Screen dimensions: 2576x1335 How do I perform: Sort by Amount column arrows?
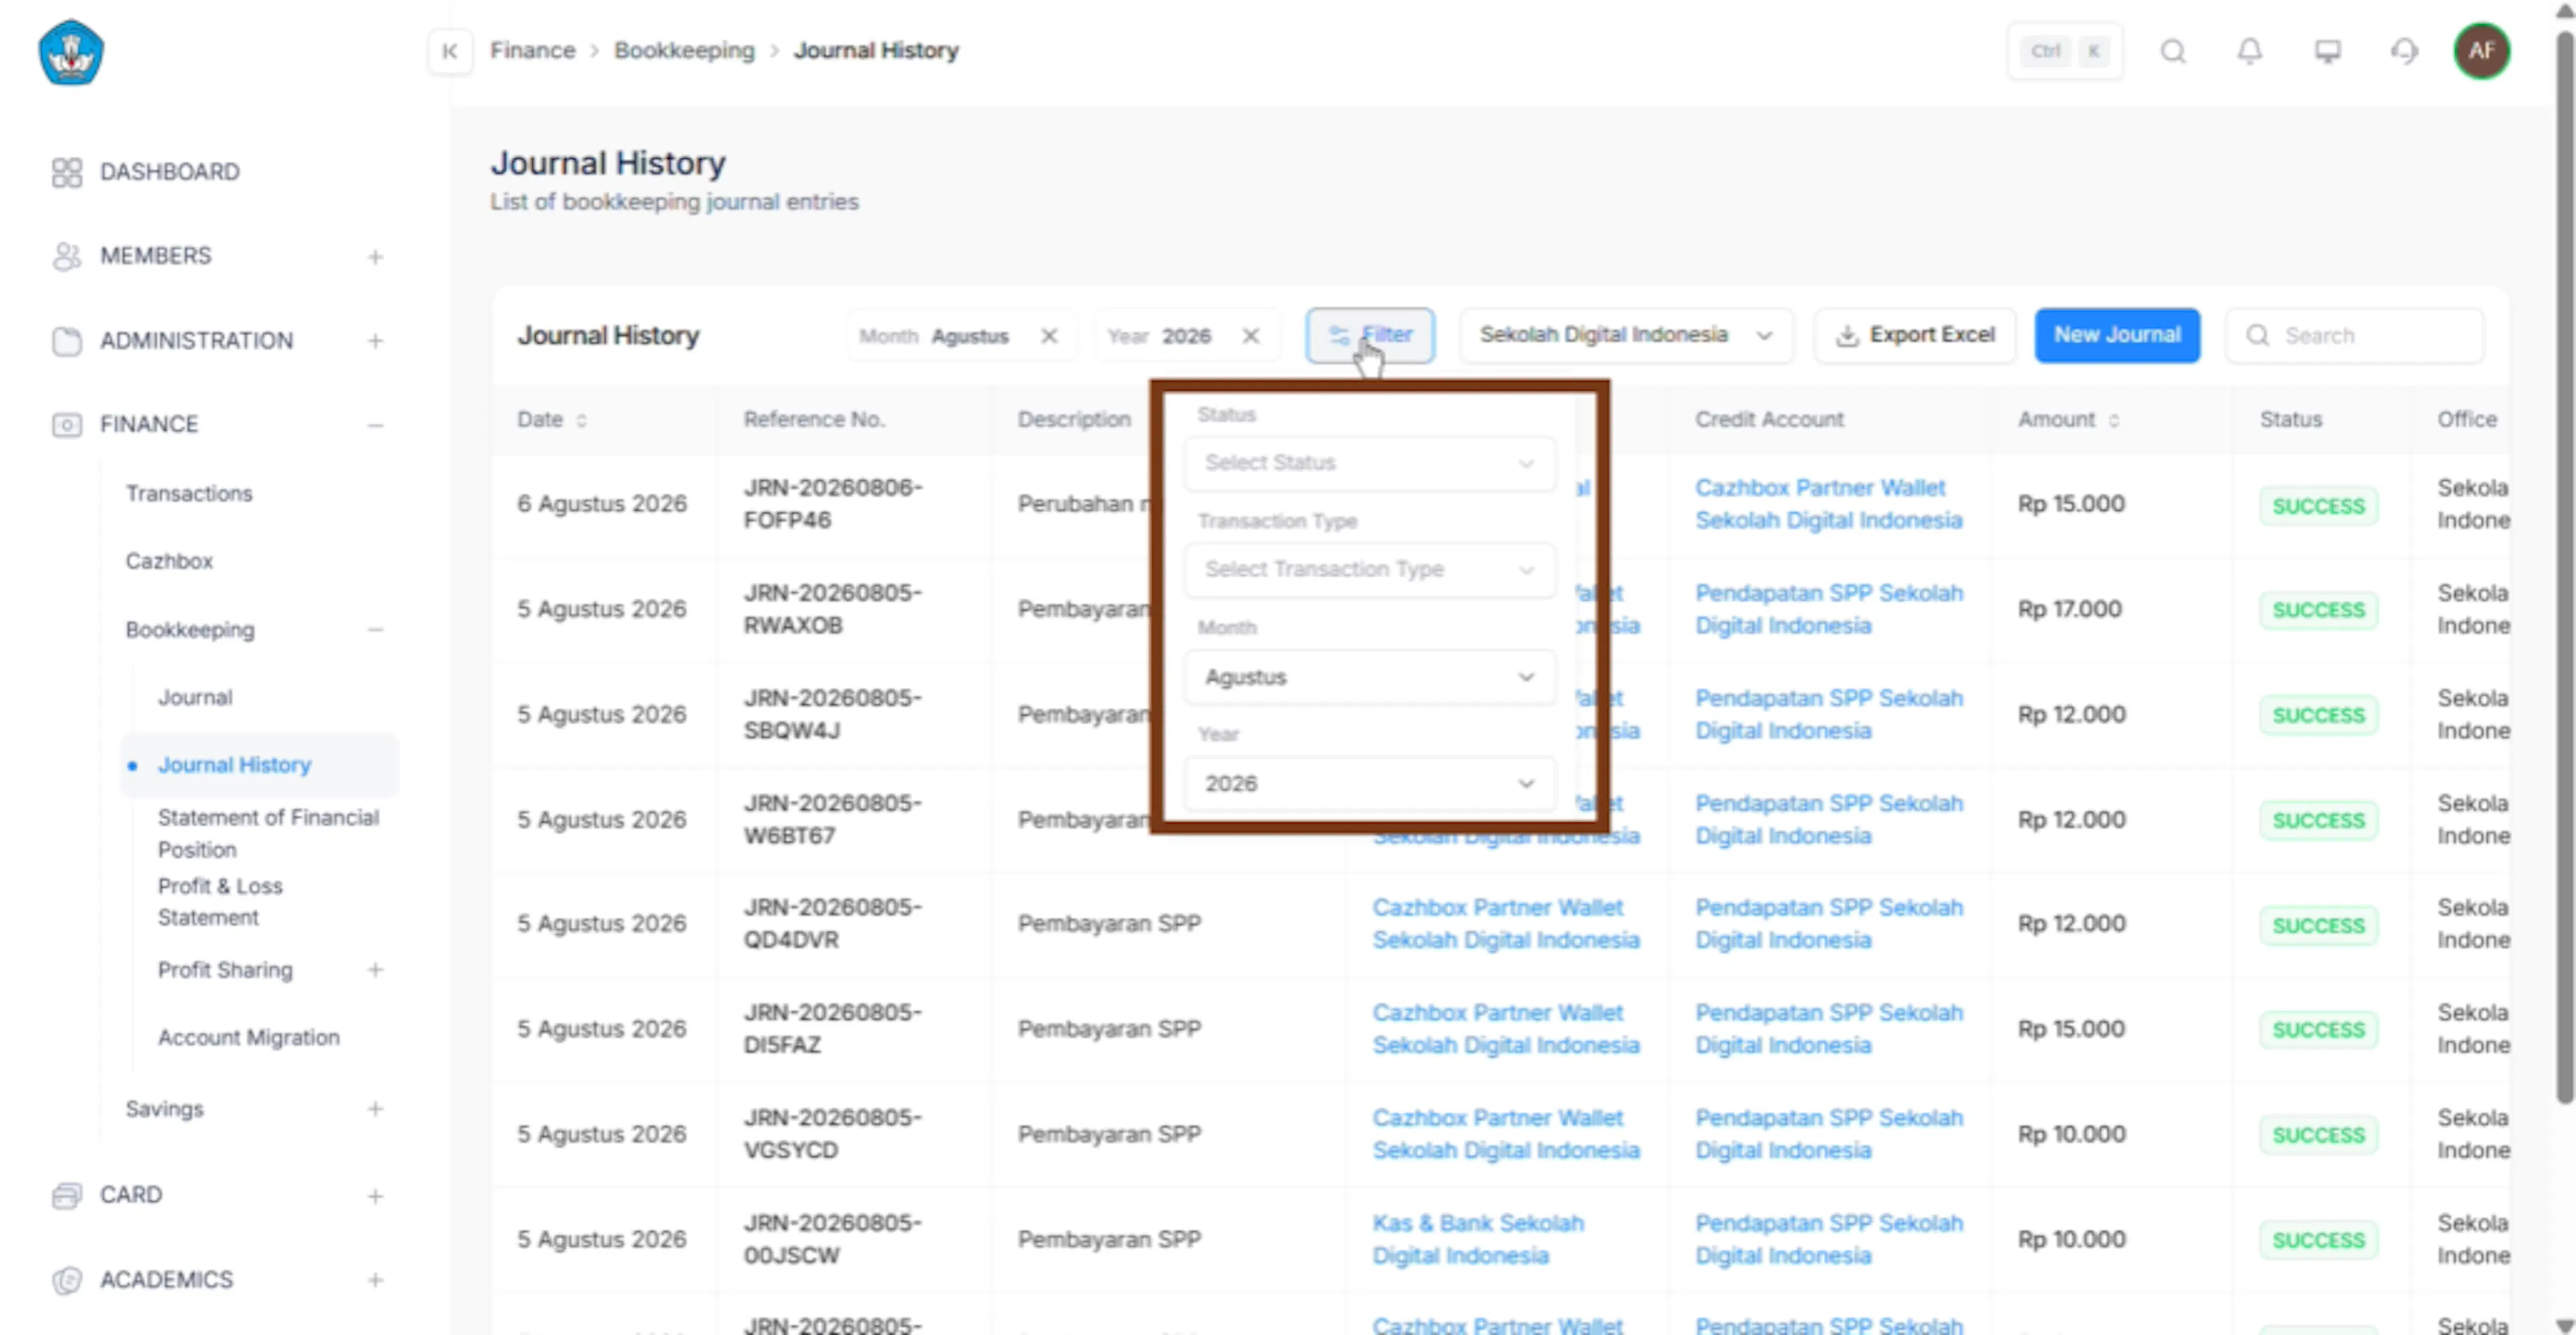(2114, 420)
